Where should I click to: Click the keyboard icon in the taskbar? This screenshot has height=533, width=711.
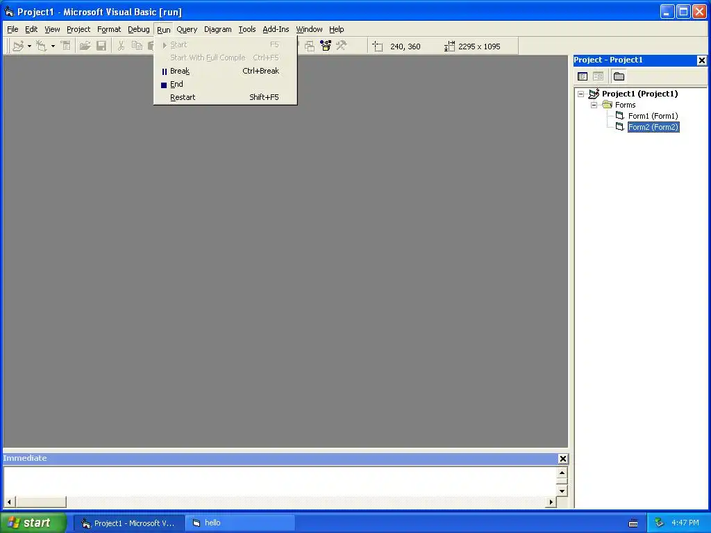(633, 523)
